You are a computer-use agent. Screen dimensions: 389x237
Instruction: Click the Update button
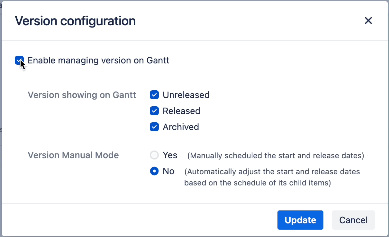click(x=300, y=220)
